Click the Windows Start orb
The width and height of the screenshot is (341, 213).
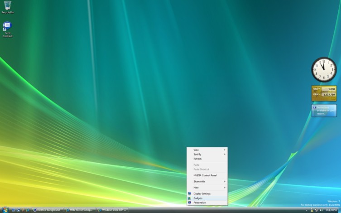coord(5,210)
